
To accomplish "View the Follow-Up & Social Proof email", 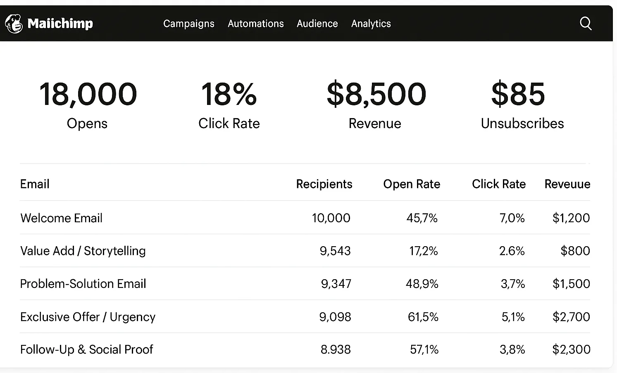I will [x=86, y=349].
